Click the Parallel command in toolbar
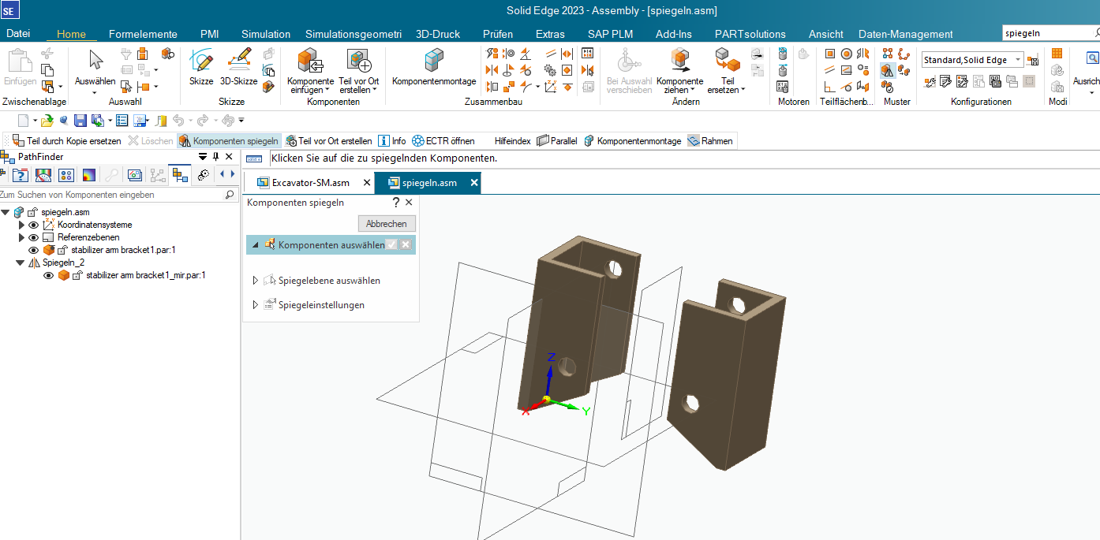 point(557,141)
